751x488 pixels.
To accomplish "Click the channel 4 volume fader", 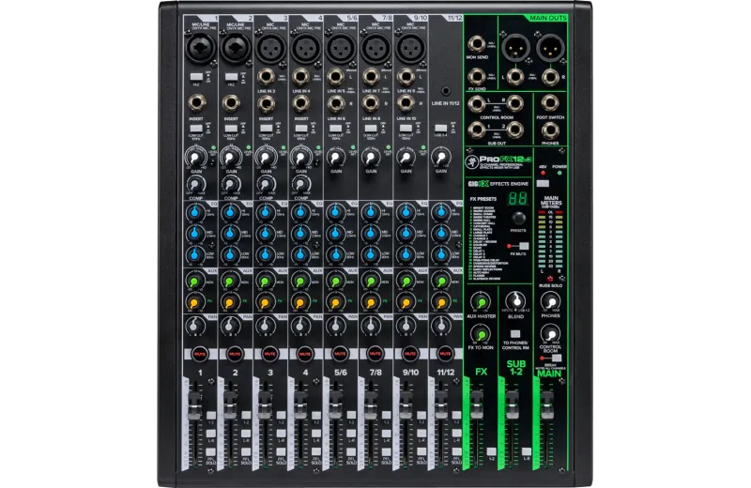I will 300,404.
